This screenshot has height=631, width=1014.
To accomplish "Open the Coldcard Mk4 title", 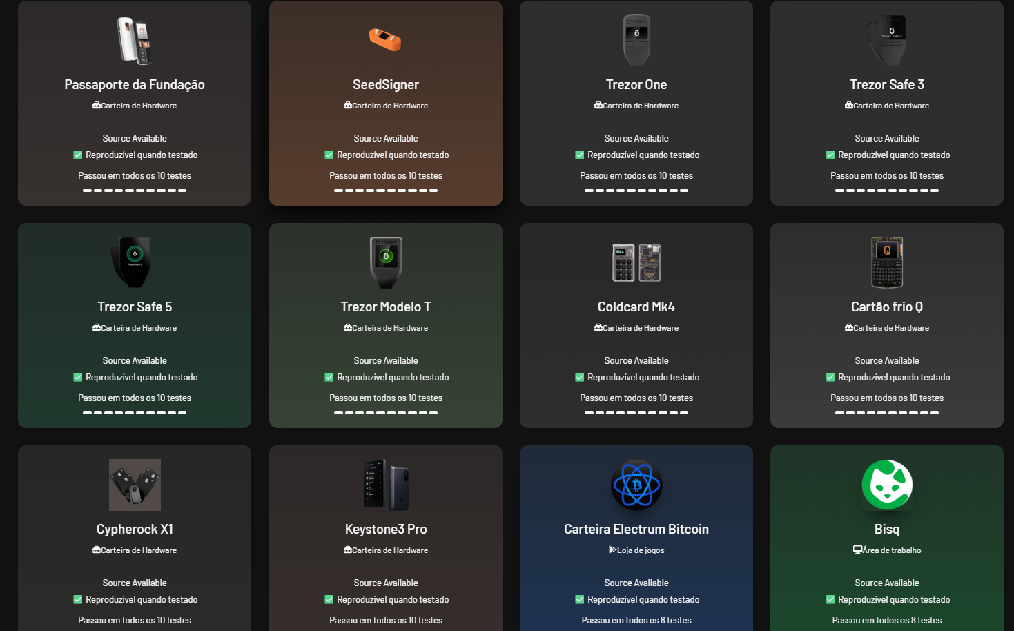I will tap(636, 307).
